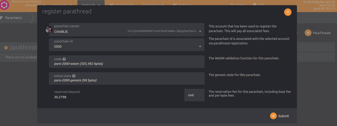Click the help icon beside code
Screen dimensions: 337x126
64,59
